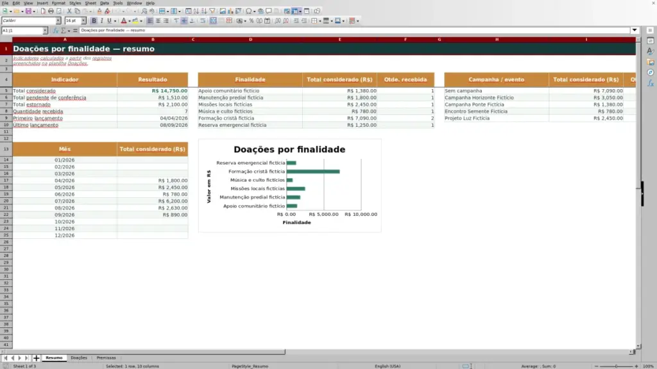The image size is (657, 369).
Task: Click the Export as PDF icon
Action: [43, 11]
